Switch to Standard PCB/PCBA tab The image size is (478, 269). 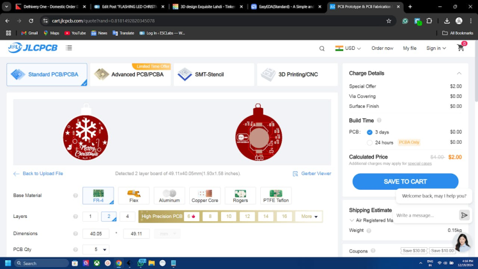pyautogui.click(x=47, y=74)
